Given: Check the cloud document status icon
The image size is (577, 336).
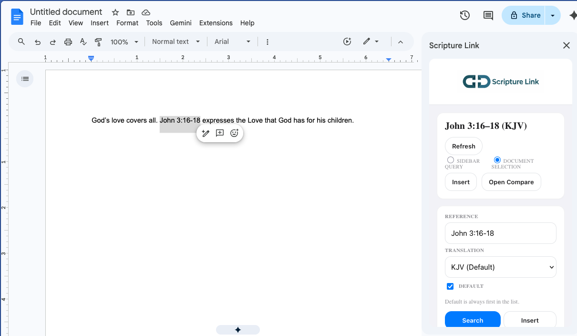Looking at the screenshot, I should click(146, 12).
